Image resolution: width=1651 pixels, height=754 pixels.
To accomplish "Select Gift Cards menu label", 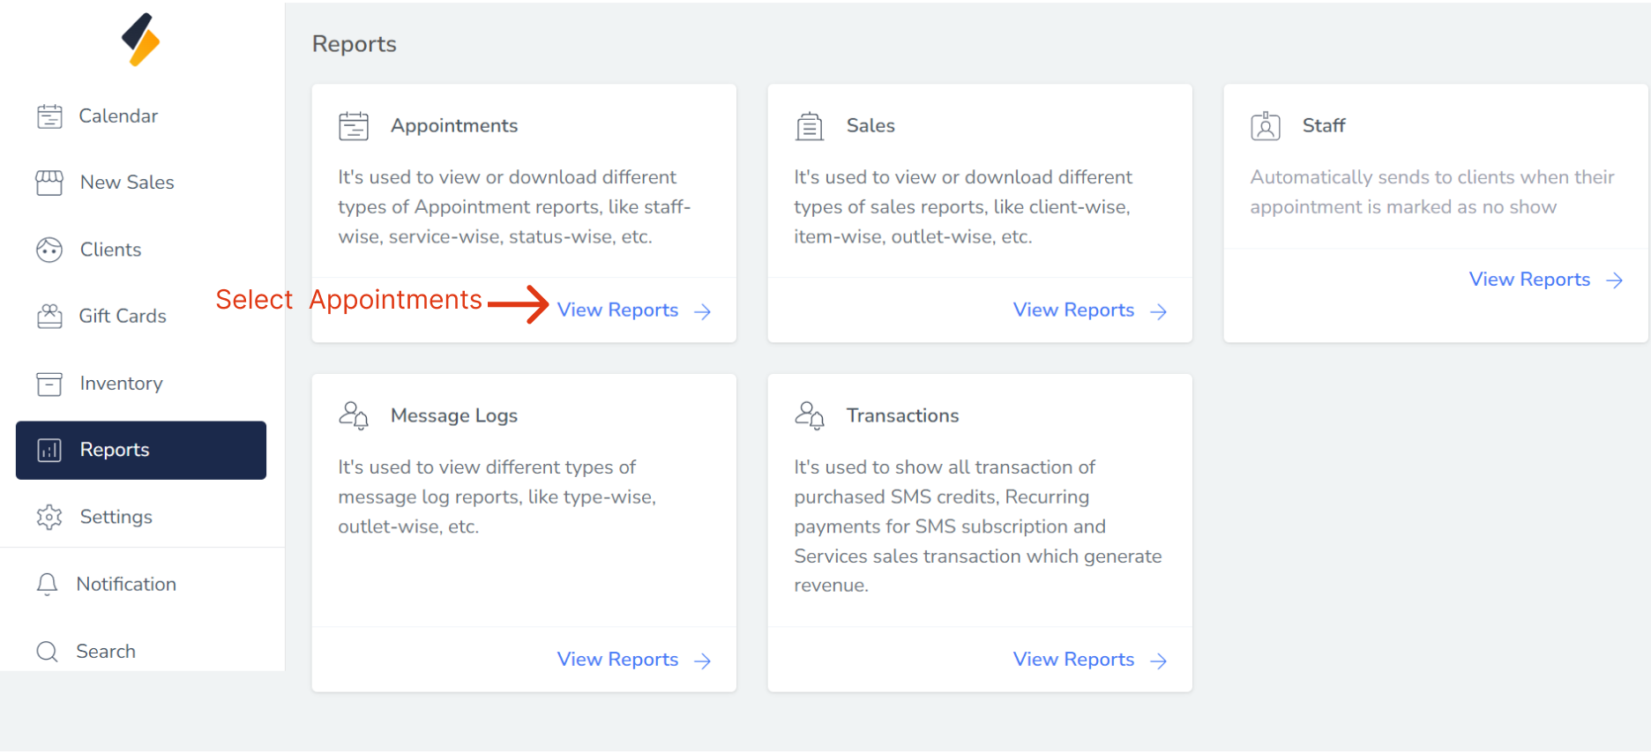I will point(123,316).
